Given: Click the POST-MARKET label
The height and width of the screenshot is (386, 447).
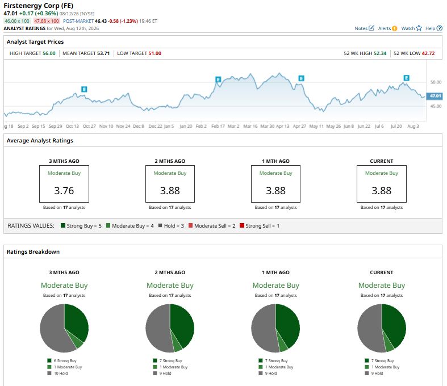Looking at the screenshot, I should pos(78,21).
